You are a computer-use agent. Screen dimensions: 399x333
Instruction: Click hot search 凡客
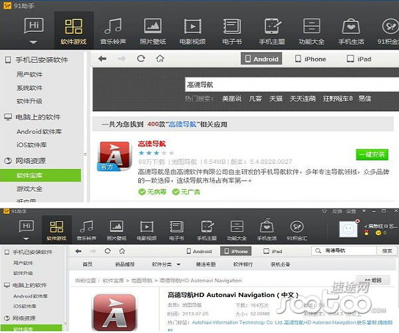tap(255, 99)
